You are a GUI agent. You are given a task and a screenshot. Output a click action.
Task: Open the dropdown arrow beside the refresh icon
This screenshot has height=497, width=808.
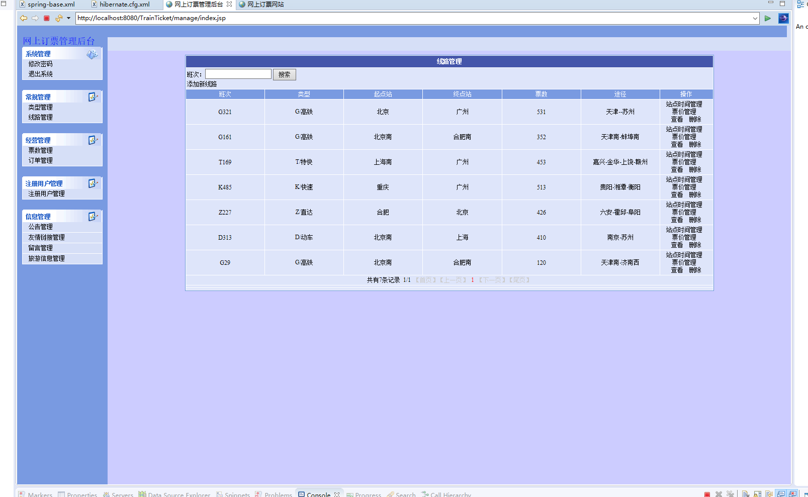(68, 18)
